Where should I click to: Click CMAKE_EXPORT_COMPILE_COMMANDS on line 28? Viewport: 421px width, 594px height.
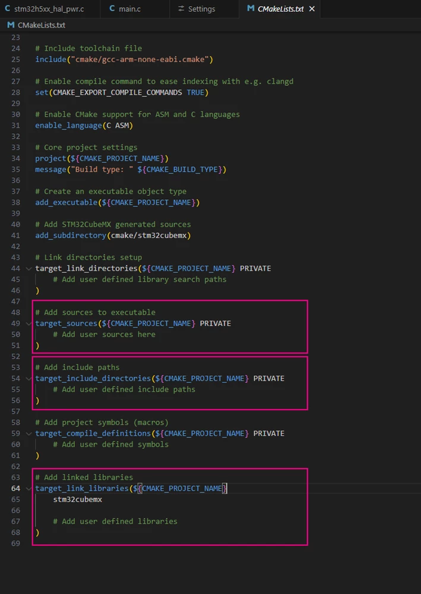click(117, 92)
